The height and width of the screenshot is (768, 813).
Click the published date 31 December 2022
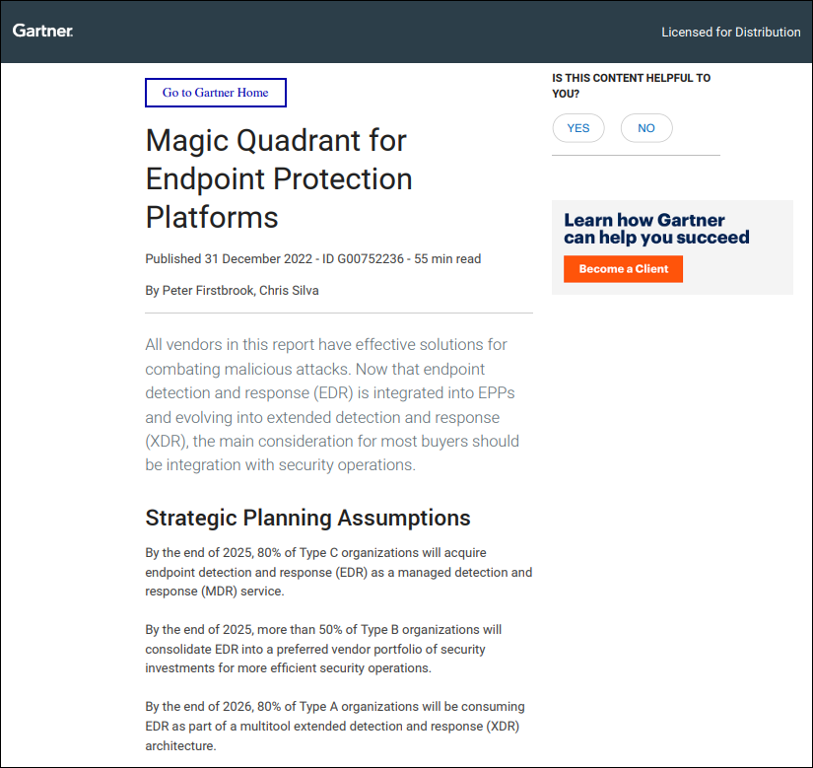click(258, 258)
